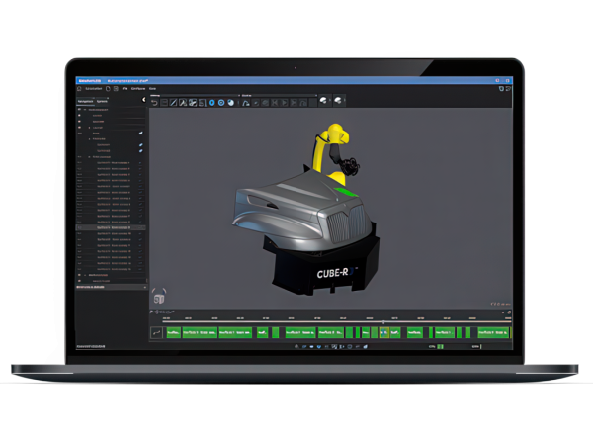Switch to the second sidebar tab
The height and width of the screenshot is (445, 593).
tap(105, 100)
